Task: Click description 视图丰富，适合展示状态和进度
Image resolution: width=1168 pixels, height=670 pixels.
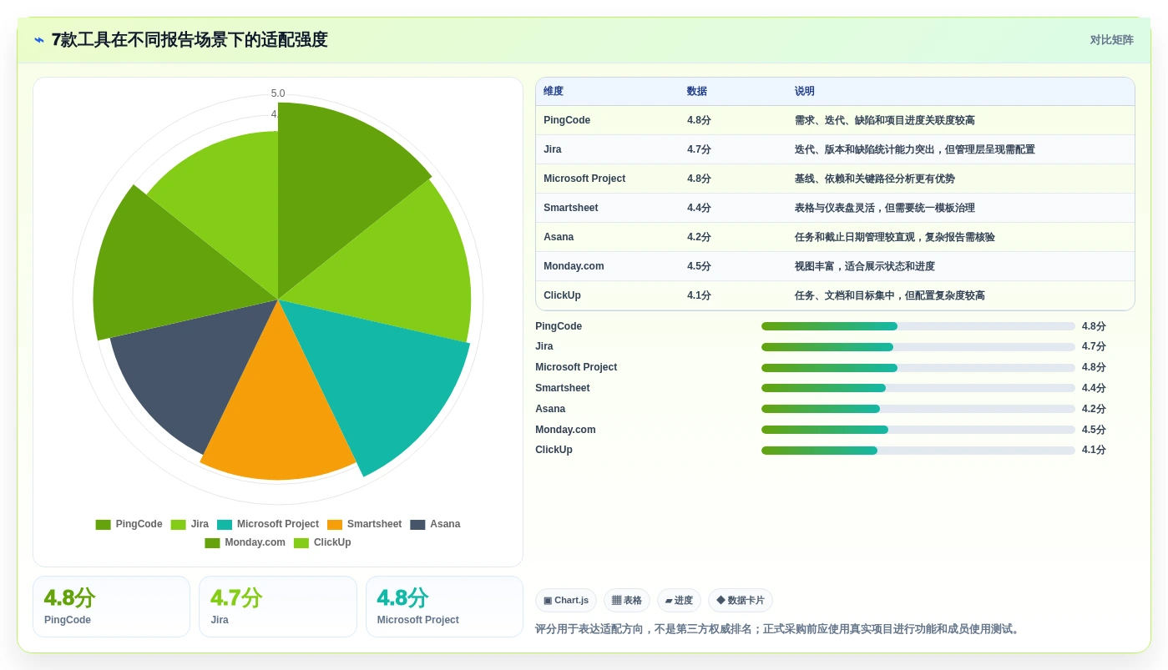Action: click(865, 266)
